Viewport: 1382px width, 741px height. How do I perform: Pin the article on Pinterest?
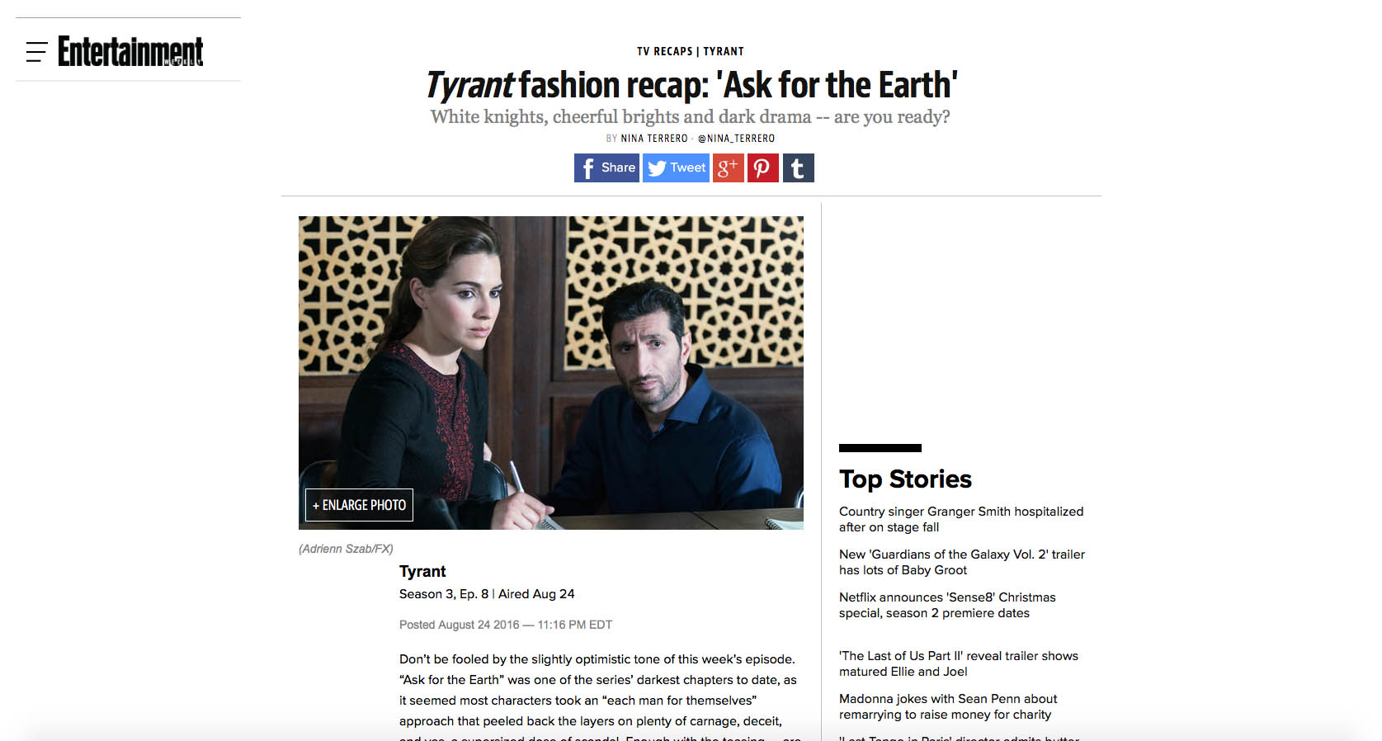[x=763, y=168]
